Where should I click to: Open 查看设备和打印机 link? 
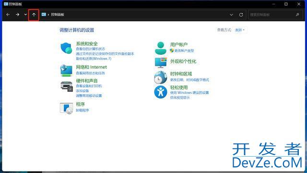[x=89, y=86]
